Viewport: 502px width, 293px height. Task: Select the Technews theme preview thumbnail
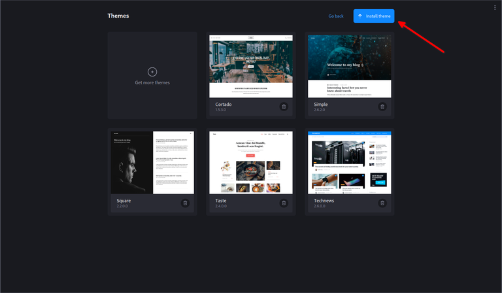[350, 162]
